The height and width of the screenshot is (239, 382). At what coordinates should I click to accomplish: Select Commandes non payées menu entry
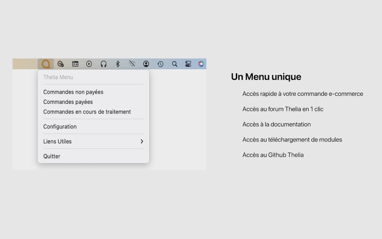(93, 92)
